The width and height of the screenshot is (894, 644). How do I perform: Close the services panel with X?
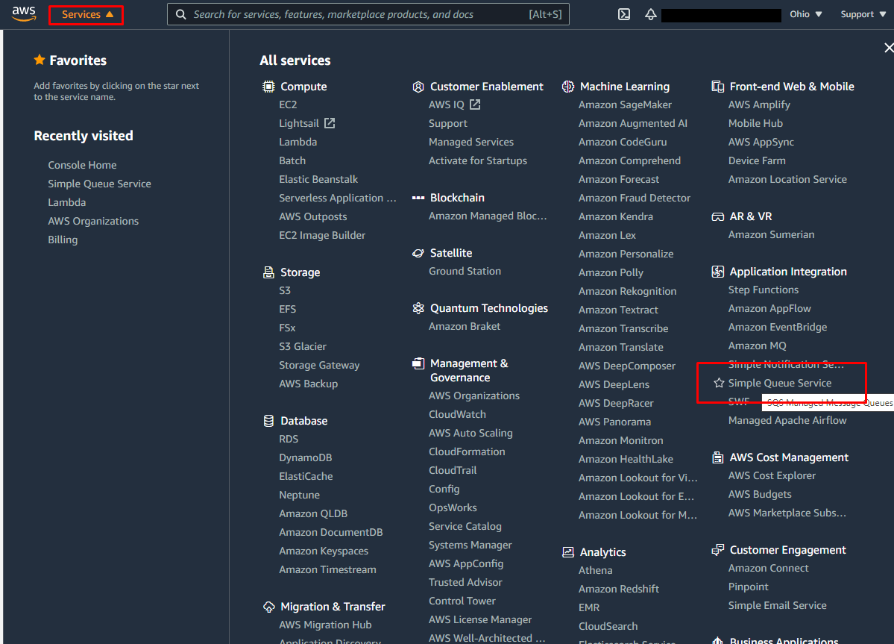pyautogui.click(x=888, y=48)
